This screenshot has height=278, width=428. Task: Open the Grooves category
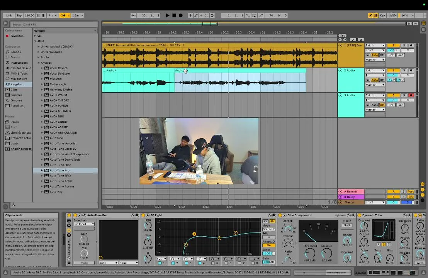(x=16, y=100)
